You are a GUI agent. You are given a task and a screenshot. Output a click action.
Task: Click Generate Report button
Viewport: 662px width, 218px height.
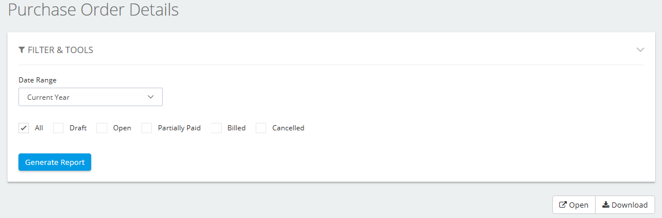[55, 162]
